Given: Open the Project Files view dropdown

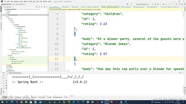Looking at the screenshot, I should pos(9,7).
